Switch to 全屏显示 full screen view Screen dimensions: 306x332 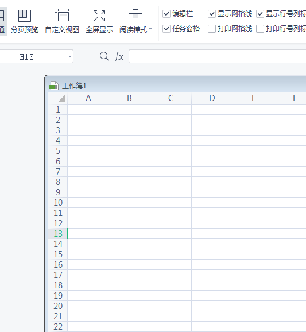click(x=99, y=21)
